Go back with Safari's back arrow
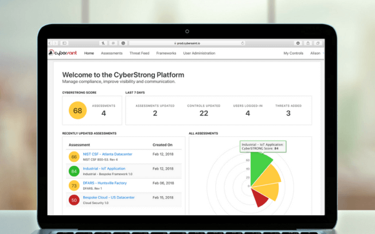 [50, 43]
